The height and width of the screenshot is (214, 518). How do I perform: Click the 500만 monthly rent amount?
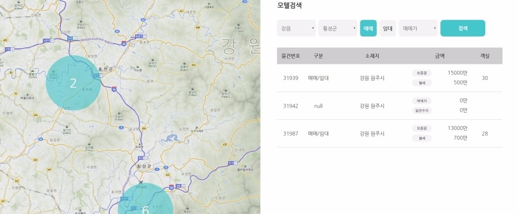click(460, 83)
